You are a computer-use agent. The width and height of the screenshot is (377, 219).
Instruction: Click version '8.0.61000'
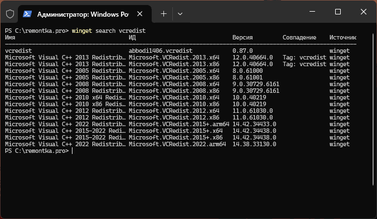[x=248, y=71]
